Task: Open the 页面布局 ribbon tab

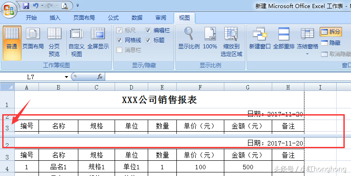Action: click(x=84, y=18)
